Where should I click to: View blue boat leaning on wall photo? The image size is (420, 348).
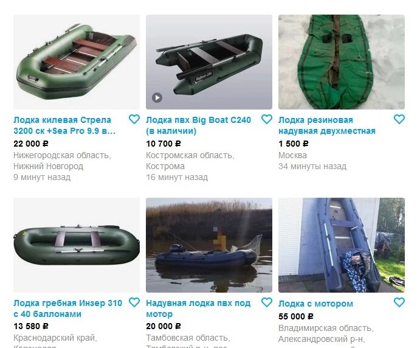pos(342,245)
